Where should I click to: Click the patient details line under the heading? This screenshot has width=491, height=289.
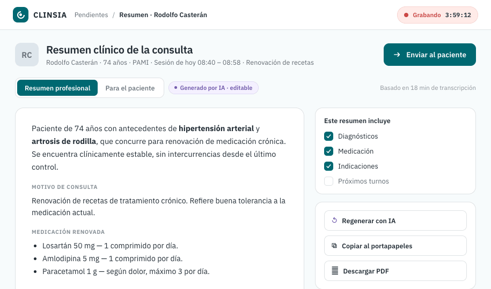[x=180, y=63]
